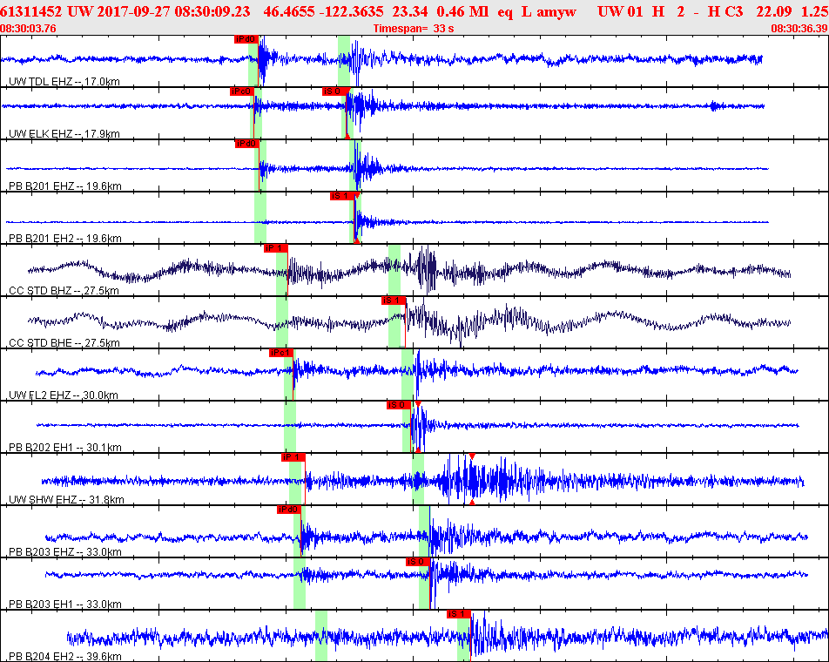Click the iS 1 flag on B204 EH2 trace
The height and width of the screenshot is (662, 829).
tap(458, 614)
